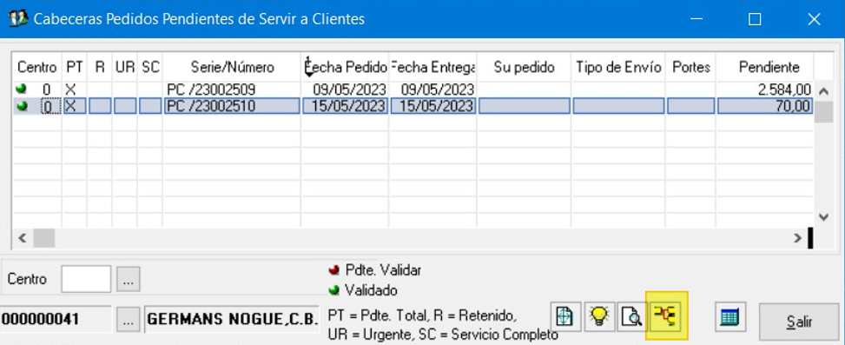Click the horizontal scrollbar right arrow
Viewport: 845px width, 345px height.
click(797, 238)
